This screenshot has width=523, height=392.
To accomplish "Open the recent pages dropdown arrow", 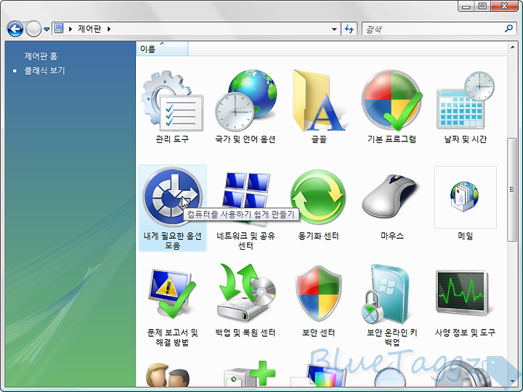I will click(46, 29).
